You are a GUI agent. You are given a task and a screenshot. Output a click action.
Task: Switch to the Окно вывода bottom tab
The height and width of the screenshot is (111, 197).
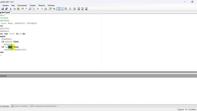5,106
